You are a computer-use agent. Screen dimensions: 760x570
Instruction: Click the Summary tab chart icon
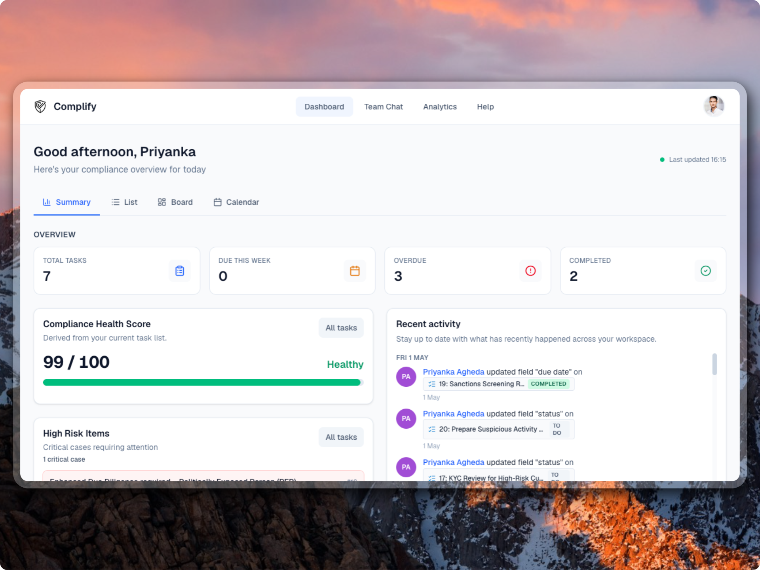pyautogui.click(x=47, y=202)
